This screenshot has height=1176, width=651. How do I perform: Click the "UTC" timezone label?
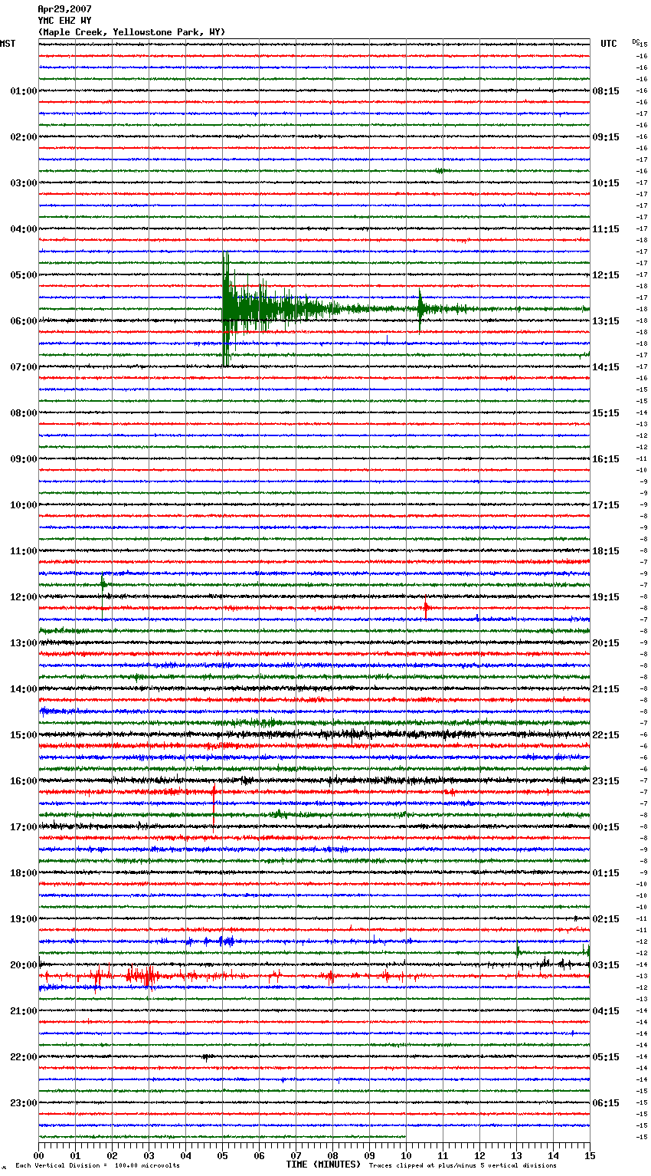(608, 44)
